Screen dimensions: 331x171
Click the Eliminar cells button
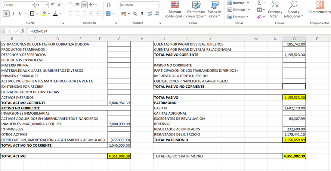[x=236, y=10]
